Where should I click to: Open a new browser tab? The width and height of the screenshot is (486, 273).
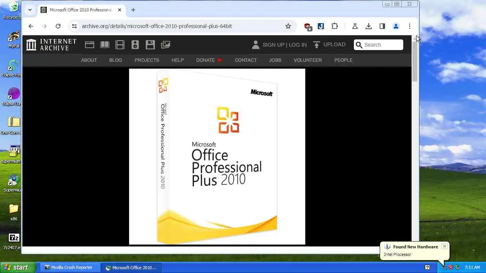(133, 10)
